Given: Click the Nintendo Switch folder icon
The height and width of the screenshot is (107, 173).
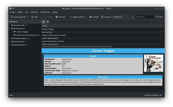Looking at the screenshot, I should tap(12, 38).
